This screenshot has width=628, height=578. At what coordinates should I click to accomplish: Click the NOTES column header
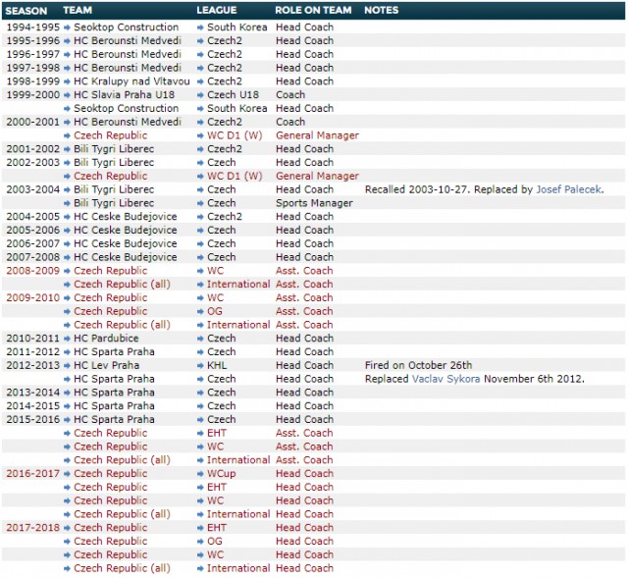tap(382, 11)
